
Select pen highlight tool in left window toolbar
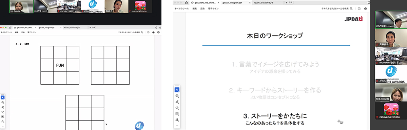(x=3, y=107)
